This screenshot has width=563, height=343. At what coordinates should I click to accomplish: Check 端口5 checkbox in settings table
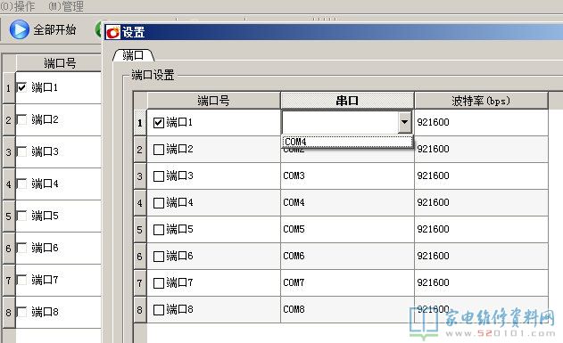pyautogui.click(x=158, y=229)
